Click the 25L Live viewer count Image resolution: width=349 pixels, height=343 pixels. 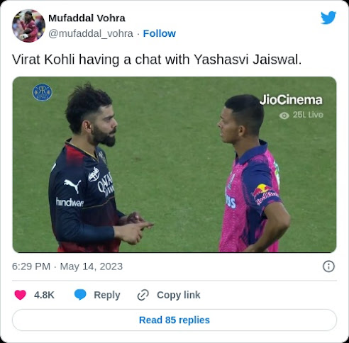(308, 115)
